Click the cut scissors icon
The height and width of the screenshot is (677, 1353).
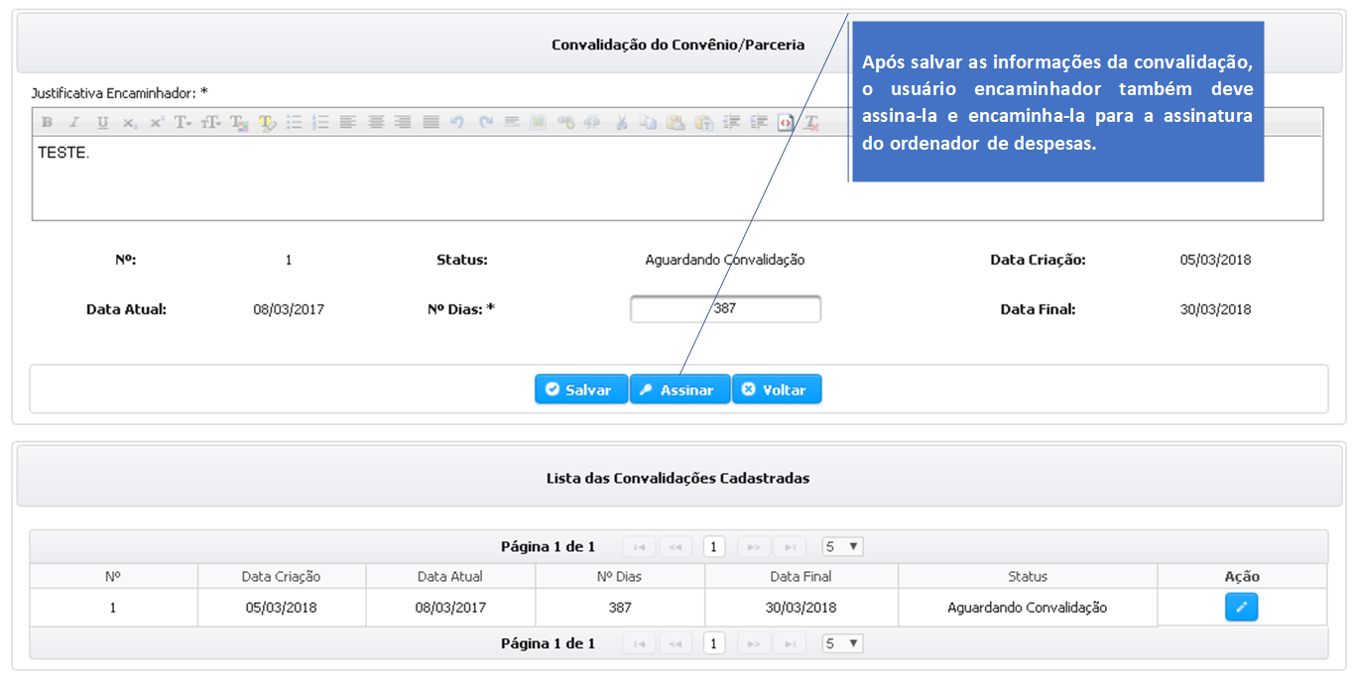coord(621,123)
